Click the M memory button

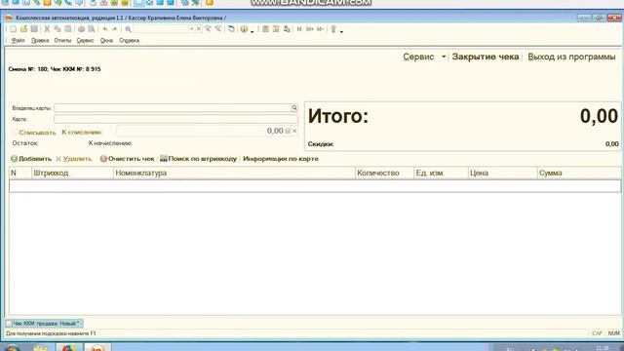299,29
